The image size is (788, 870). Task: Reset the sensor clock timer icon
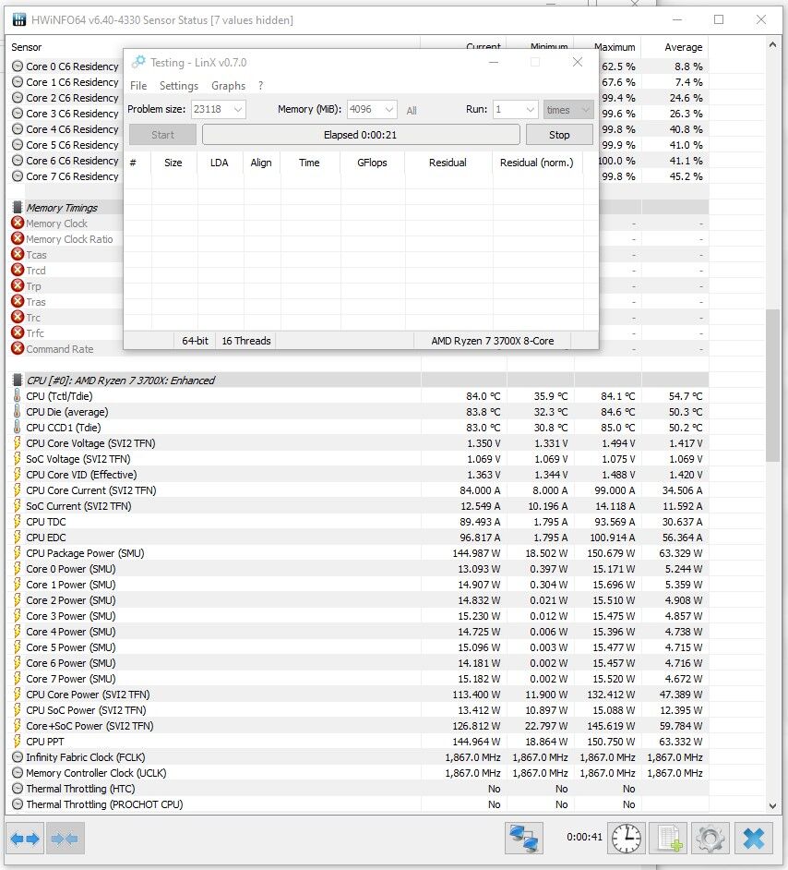[x=627, y=838]
